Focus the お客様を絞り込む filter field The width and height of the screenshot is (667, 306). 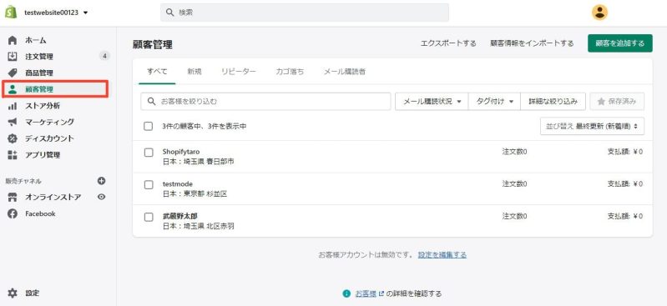pos(265,102)
